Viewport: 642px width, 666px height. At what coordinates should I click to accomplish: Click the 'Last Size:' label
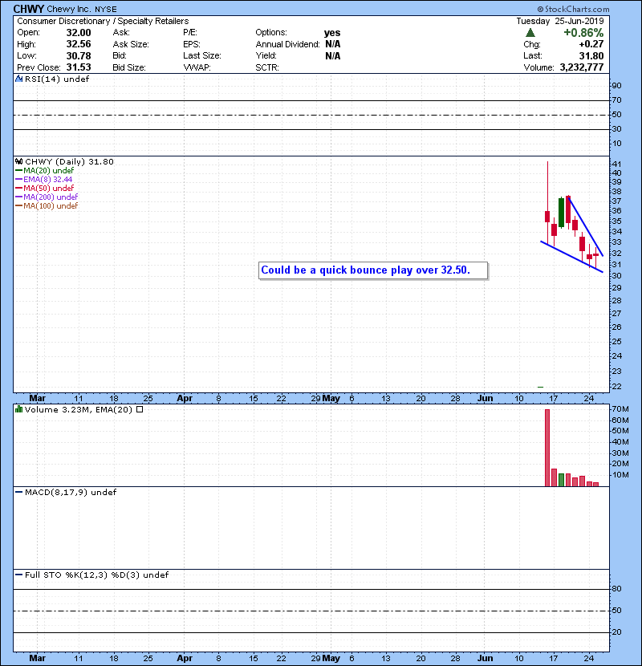pos(202,55)
